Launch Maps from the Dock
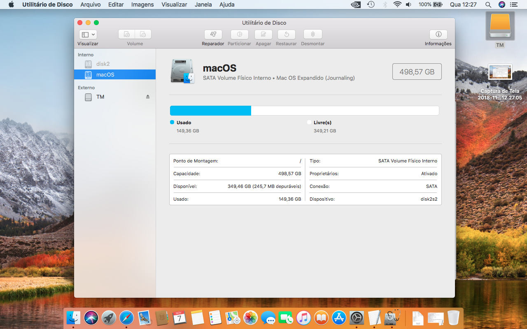Screen dimensions: 527x329 click(233, 317)
